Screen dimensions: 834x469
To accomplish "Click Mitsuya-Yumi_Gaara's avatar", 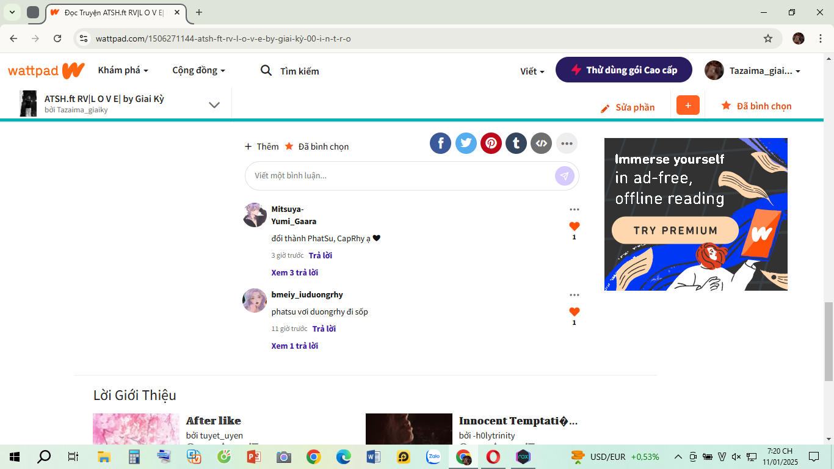I will click(x=255, y=215).
